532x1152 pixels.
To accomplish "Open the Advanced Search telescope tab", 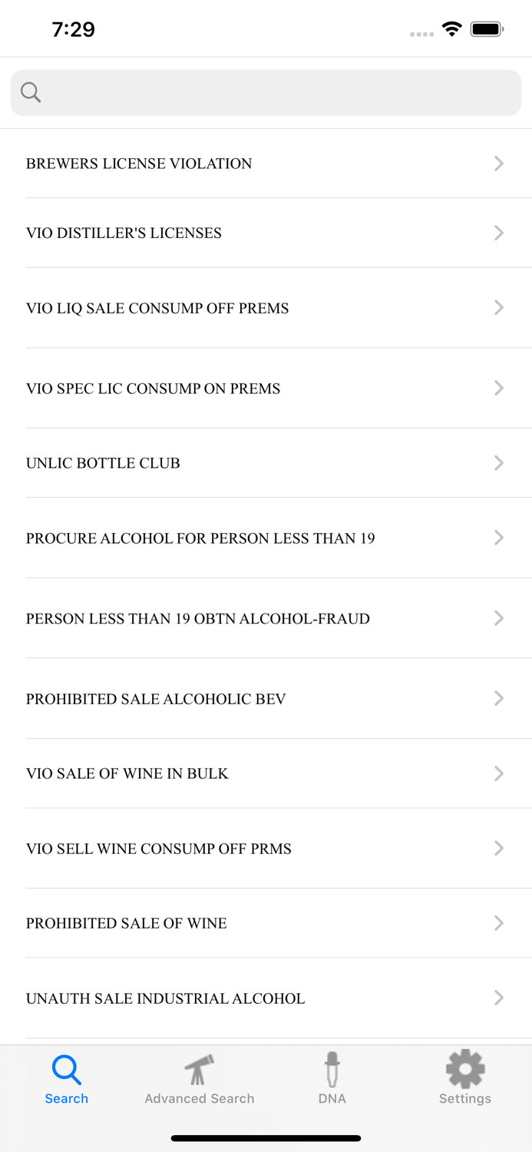I will click(x=199, y=1070).
